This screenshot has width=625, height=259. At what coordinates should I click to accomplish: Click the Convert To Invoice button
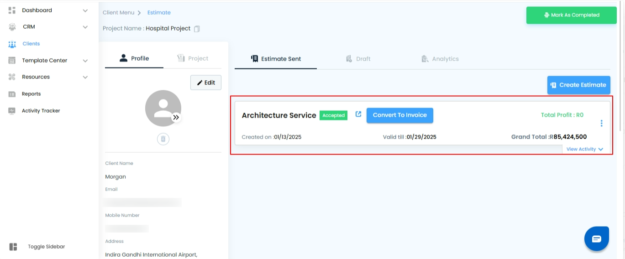[399, 115]
